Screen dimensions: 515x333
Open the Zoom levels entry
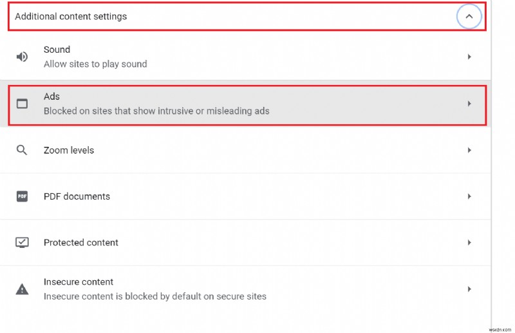click(x=245, y=150)
